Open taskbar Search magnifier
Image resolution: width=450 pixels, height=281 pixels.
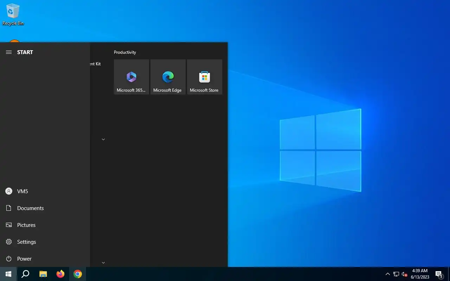[x=25, y=274]
